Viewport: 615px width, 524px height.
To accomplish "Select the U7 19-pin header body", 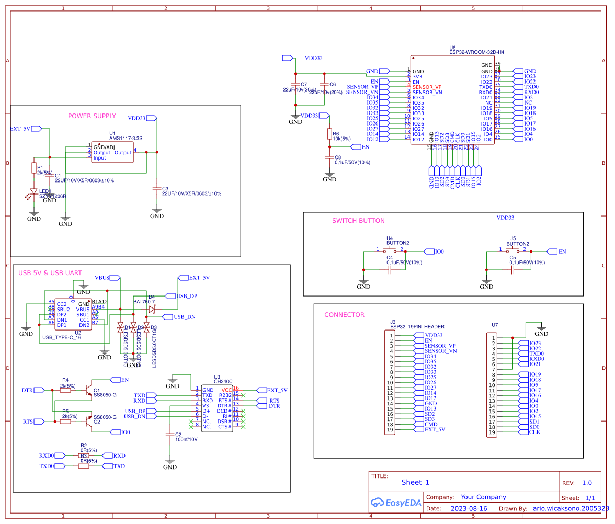I will click(492, 385).
